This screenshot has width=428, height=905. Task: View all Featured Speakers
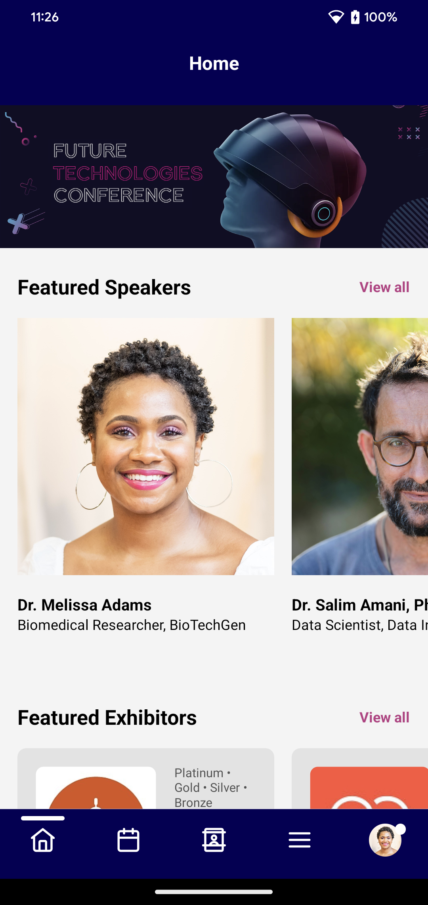click(x=384, y=287)
